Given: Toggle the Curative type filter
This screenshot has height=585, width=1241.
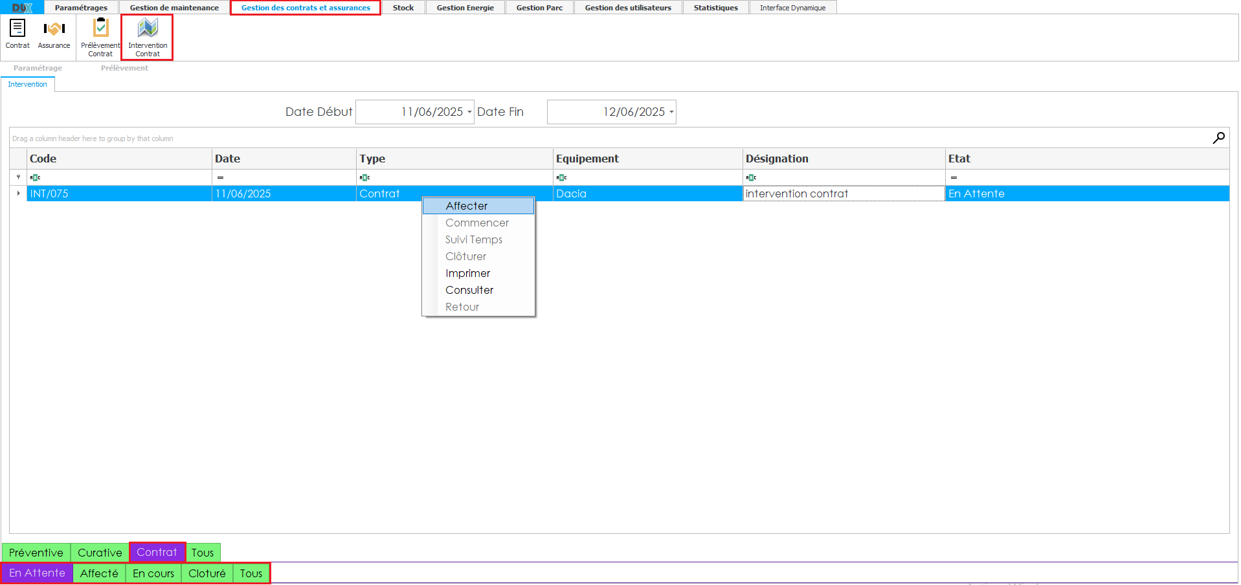Looking at the screenshot, I should tap(100, 553).
